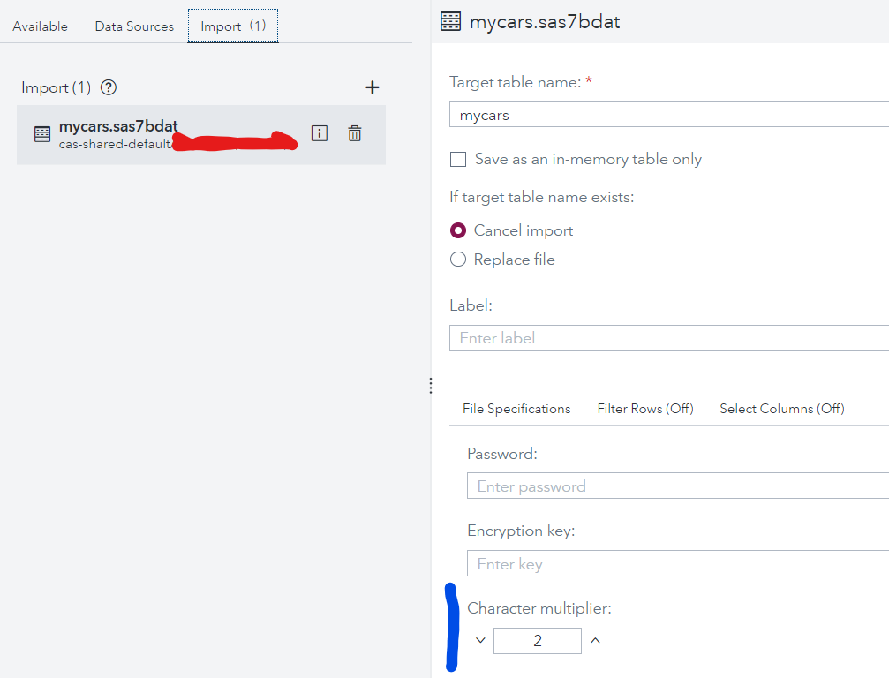Viewport: 889px width, 678px height.
Task: Switch to the Filter Rows tab
Action: (x=645, y=409)
